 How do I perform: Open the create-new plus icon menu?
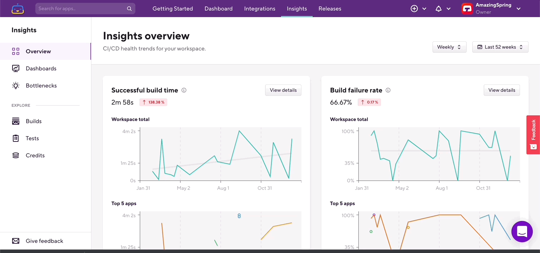[414, 8]
